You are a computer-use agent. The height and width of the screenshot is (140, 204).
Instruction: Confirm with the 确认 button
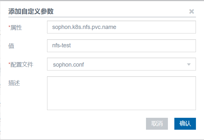pos(185,124)
